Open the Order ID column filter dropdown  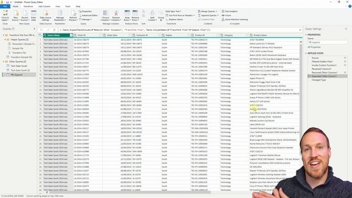coord(100,35)
